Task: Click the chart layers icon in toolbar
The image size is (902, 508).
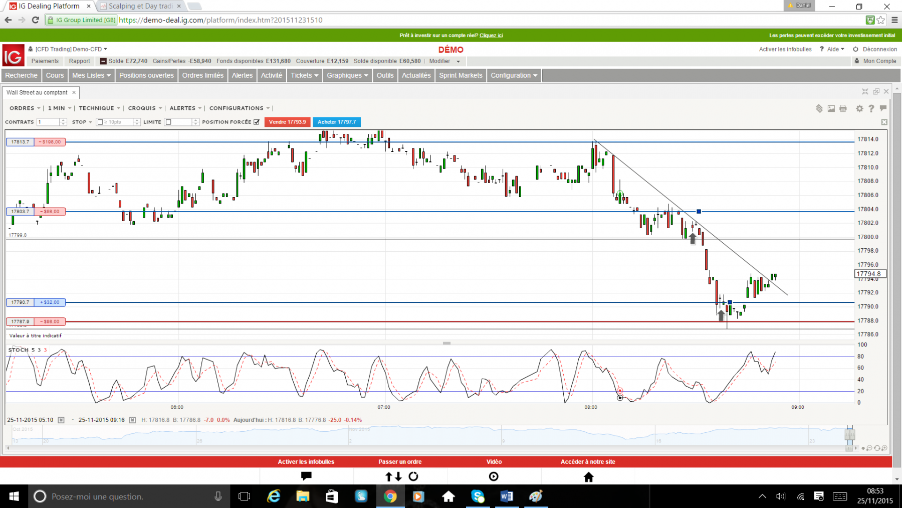Action: pos(819,108)
